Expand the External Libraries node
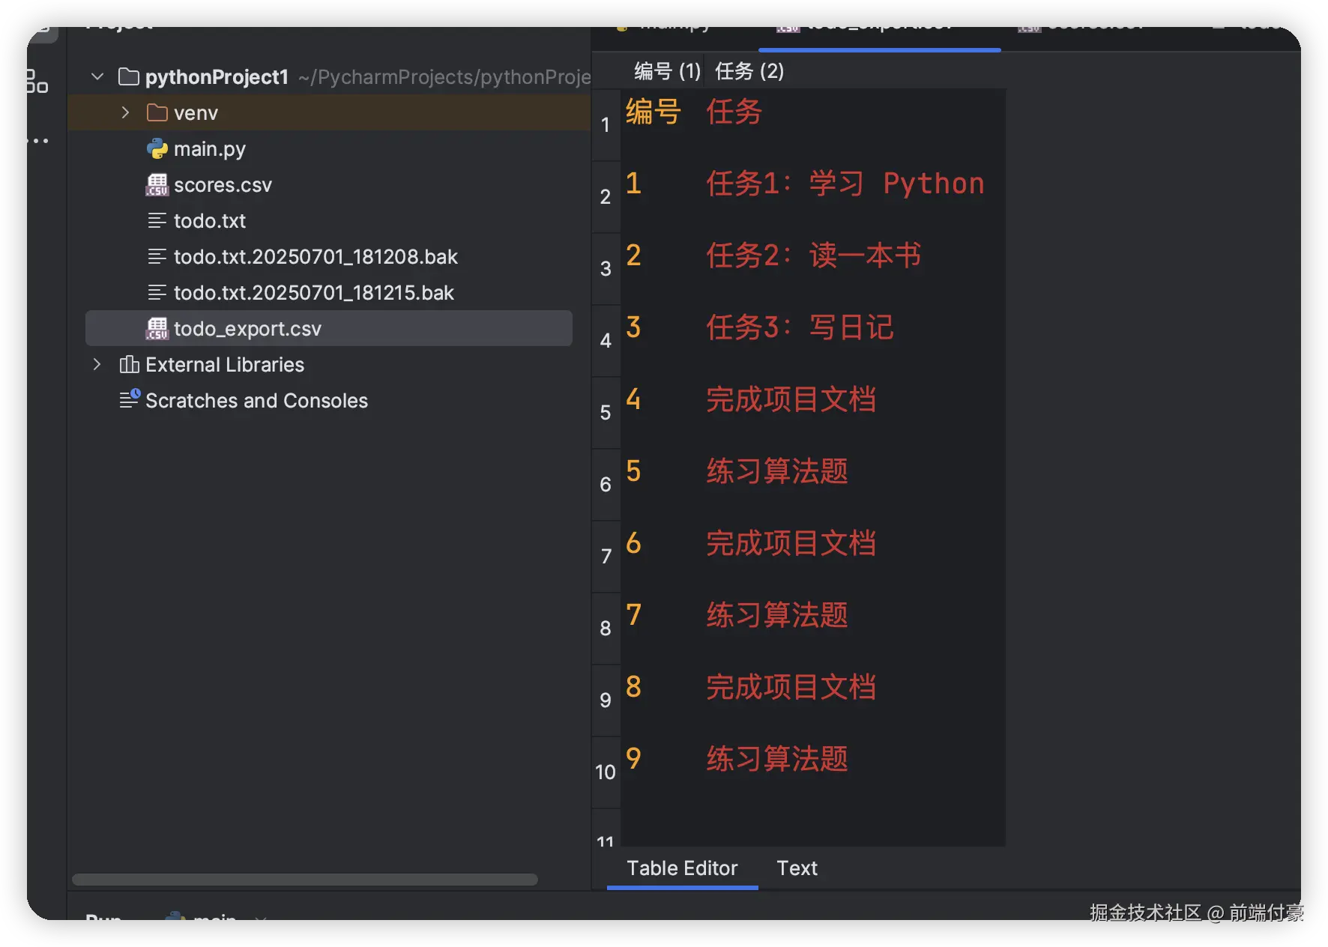1328x947 pixels. pos(97,365)
